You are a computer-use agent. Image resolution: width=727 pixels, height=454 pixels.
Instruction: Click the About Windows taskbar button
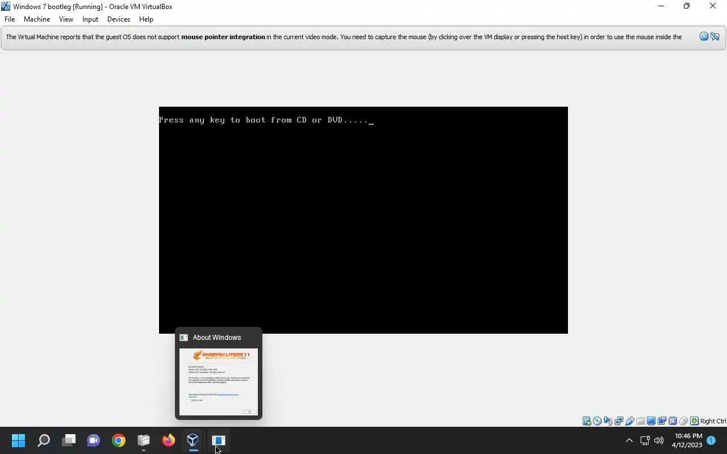point(219,440)
